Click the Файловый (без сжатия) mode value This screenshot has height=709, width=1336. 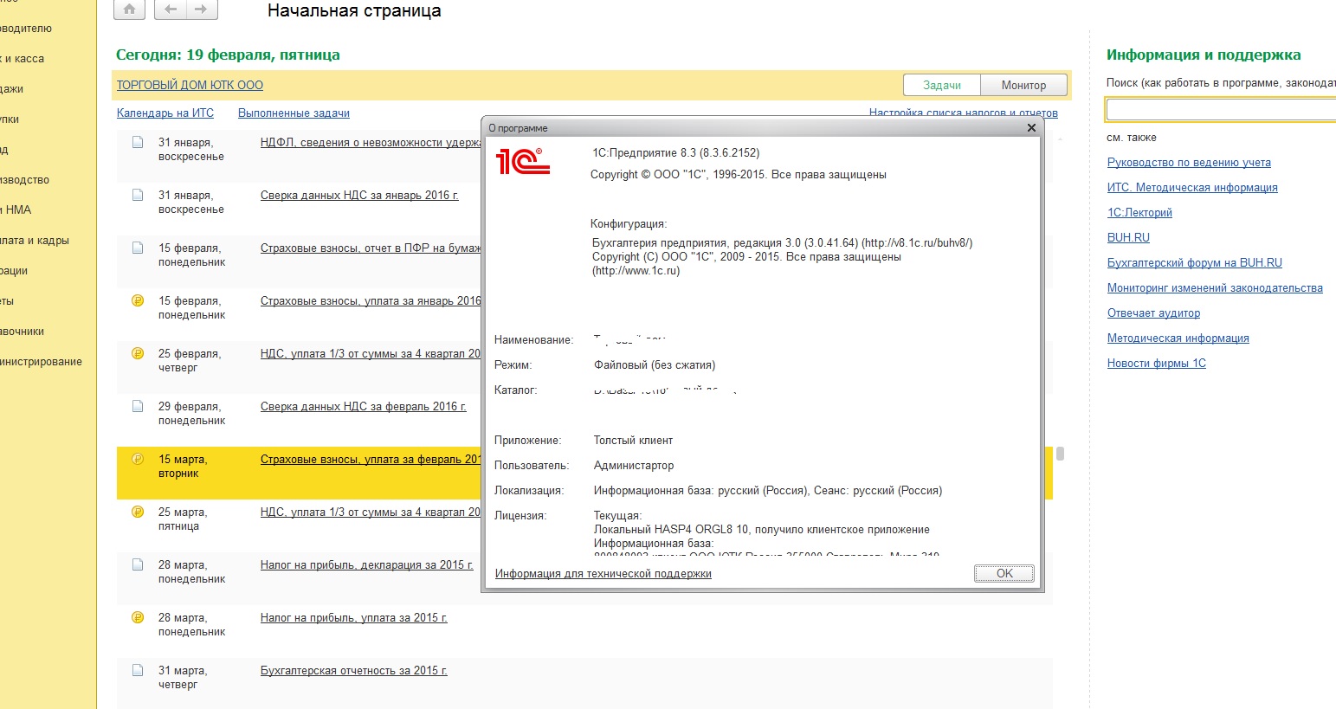[655, 364]
